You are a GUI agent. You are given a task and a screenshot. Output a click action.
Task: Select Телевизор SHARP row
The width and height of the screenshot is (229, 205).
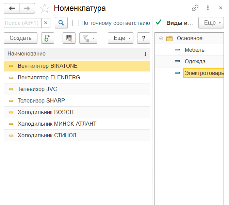click(x=77, y=101)
